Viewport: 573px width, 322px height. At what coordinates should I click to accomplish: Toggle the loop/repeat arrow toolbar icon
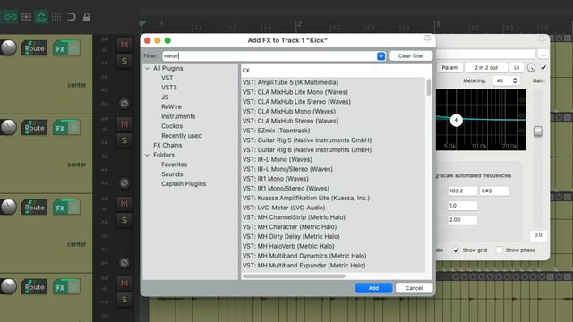[72, 17]
